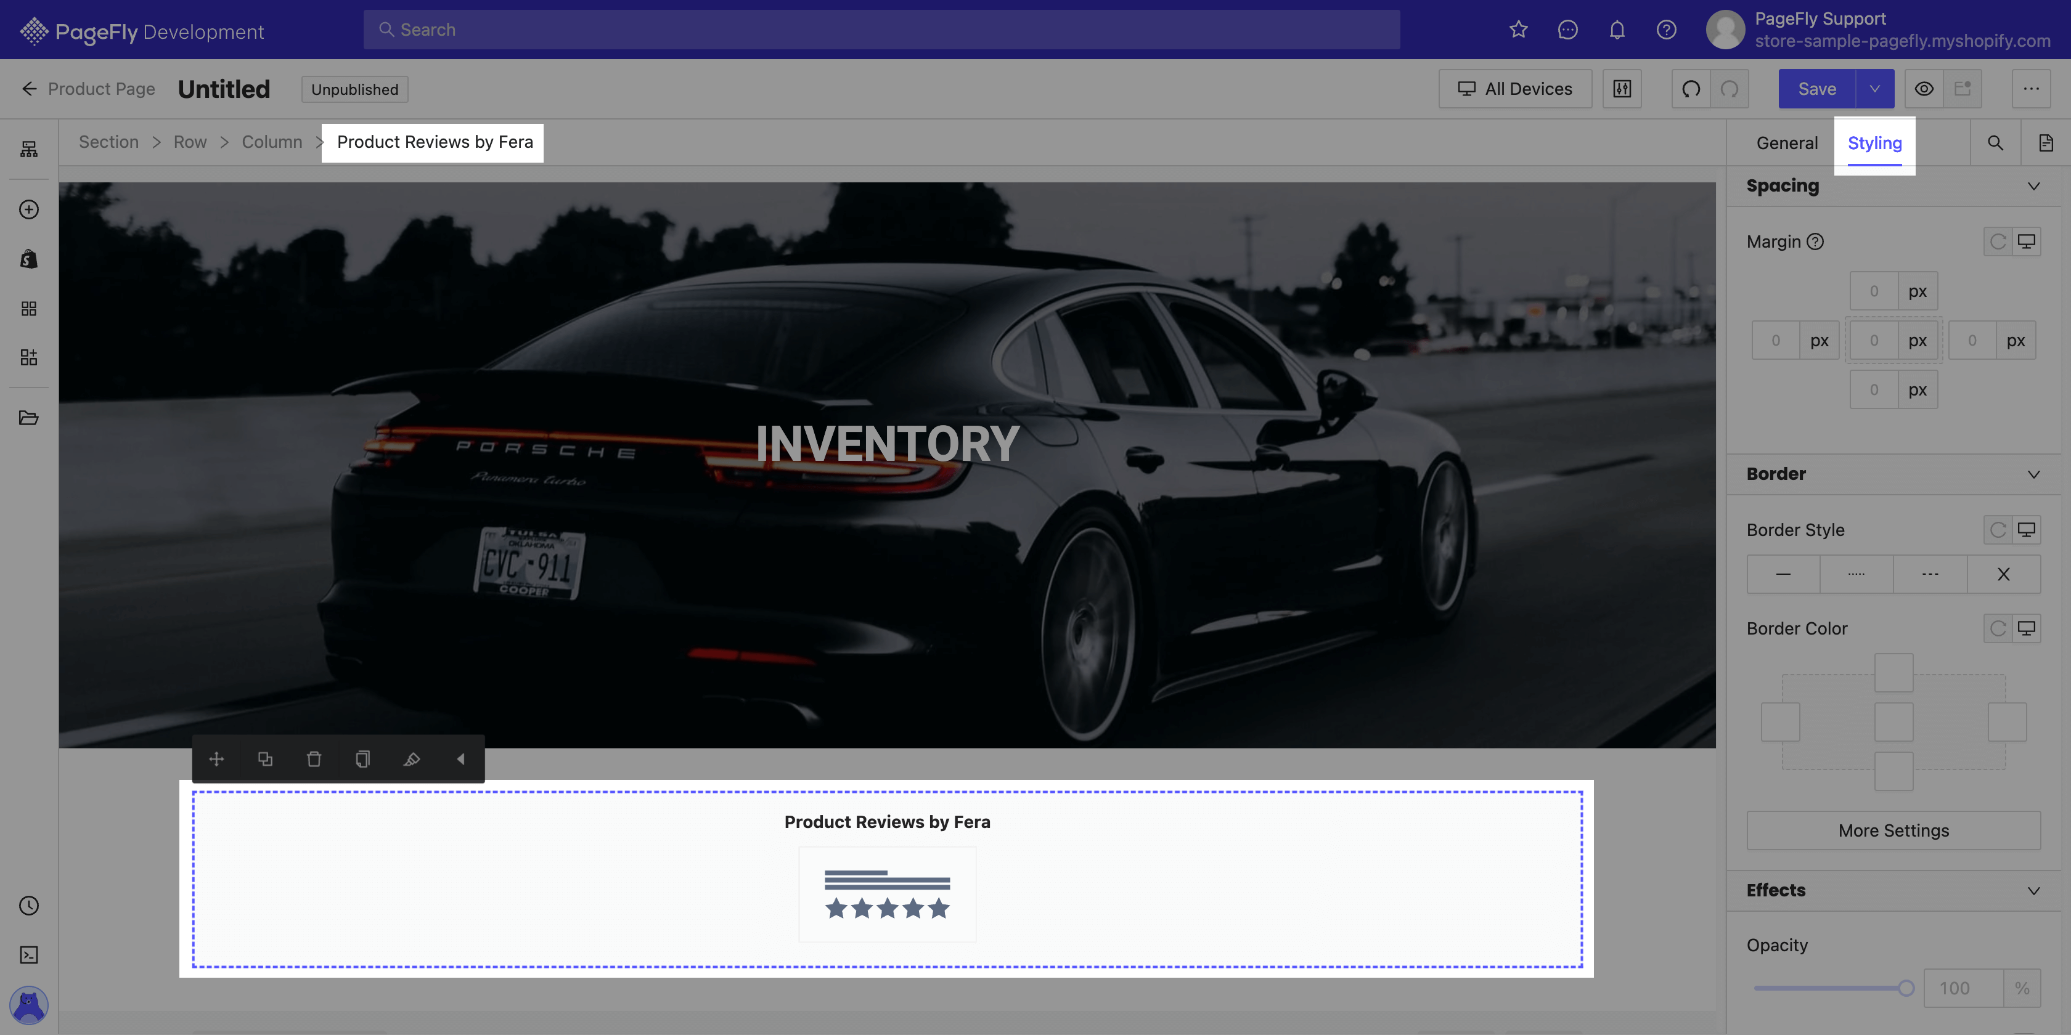Focus the top Search bar
The width and height of the screenshot is (2071, 1035).
pyautogui.click(x=881, y=30)
